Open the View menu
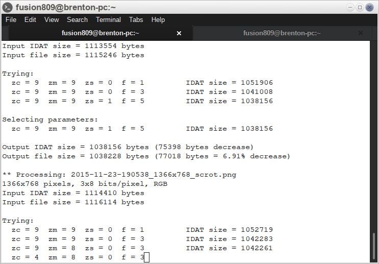The width and height of the screenshot is (379, 264). point(52,19)
